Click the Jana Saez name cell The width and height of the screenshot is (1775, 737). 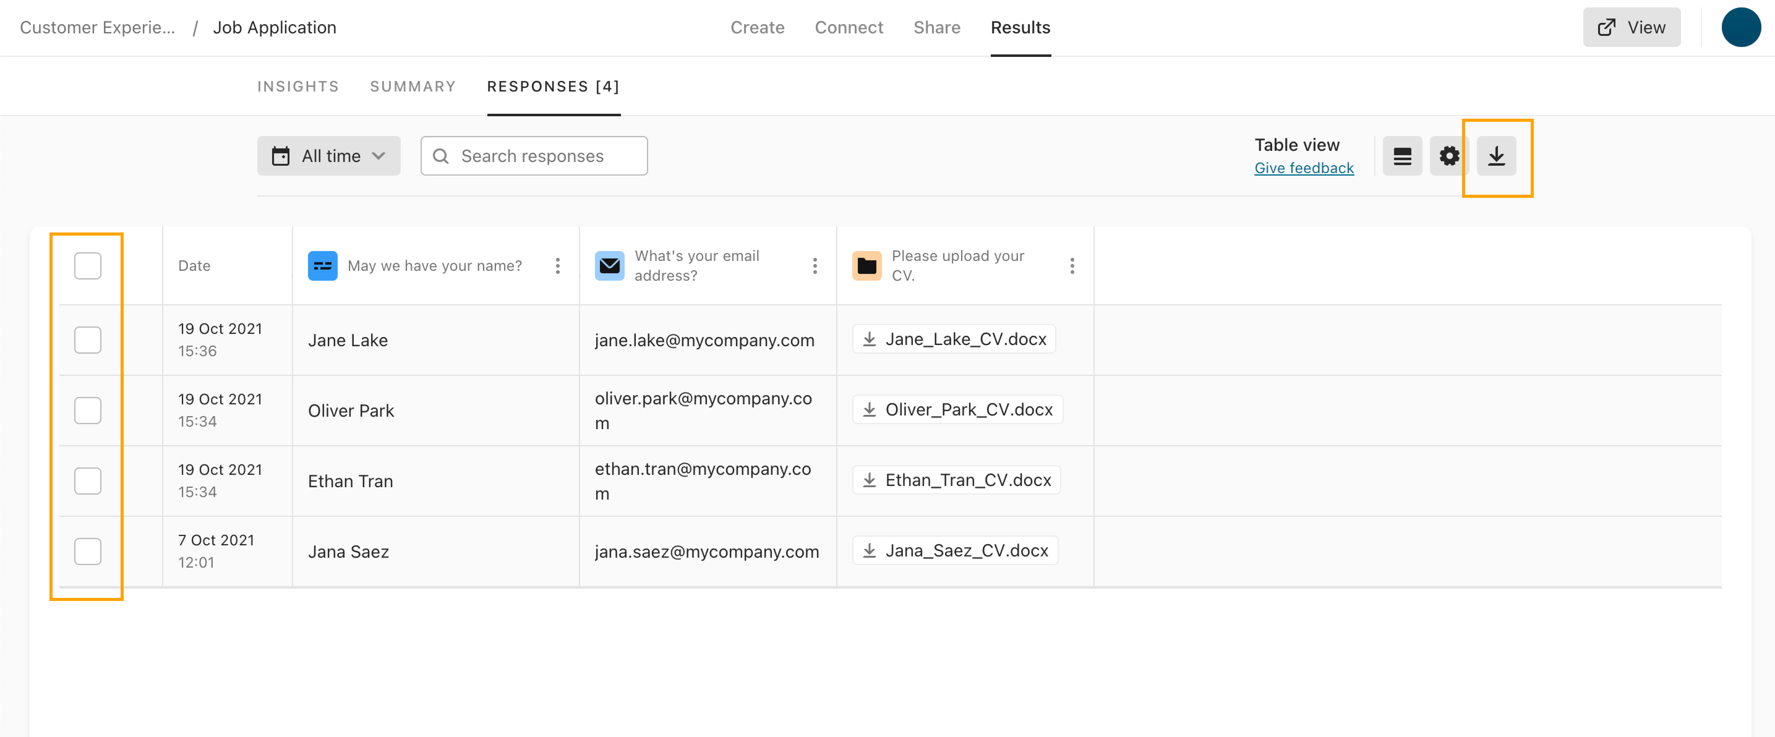(435, 552)
